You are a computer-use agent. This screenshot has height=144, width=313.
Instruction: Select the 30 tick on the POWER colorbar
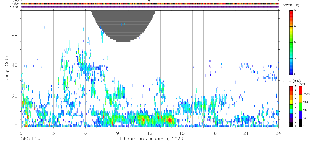(295, 26)
